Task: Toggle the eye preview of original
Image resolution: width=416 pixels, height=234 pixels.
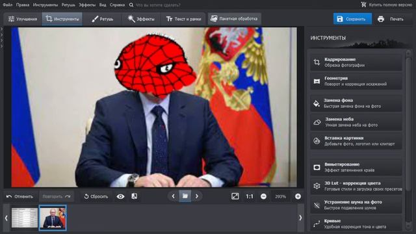Action: tap(120, 196)
